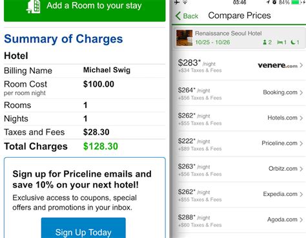Open the Expedia.com chevron arrow
The height and width of the screenshot is (238, 306).
coord(301,194)
